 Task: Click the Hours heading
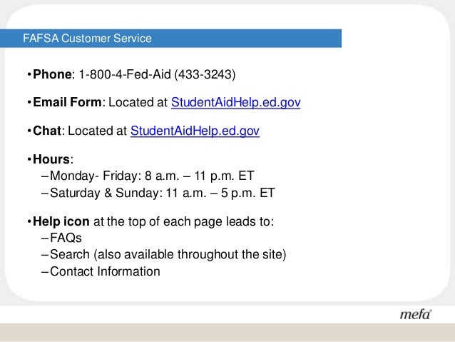click(51, 159)
